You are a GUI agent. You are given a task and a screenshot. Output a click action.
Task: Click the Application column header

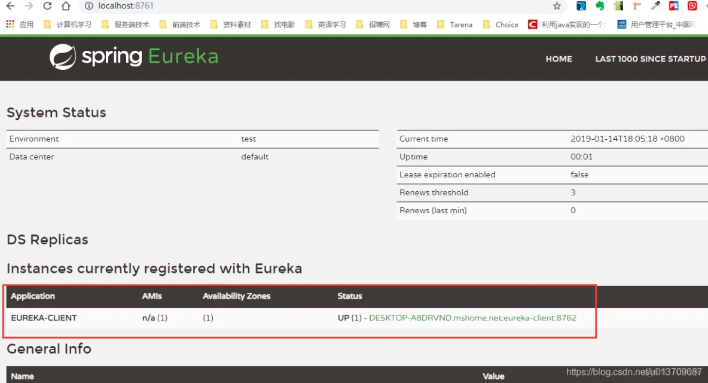click(x=33, y=296)
